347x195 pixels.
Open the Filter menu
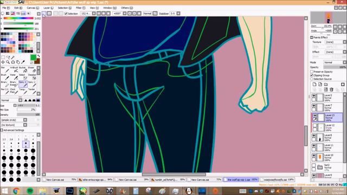click(81, 8)
